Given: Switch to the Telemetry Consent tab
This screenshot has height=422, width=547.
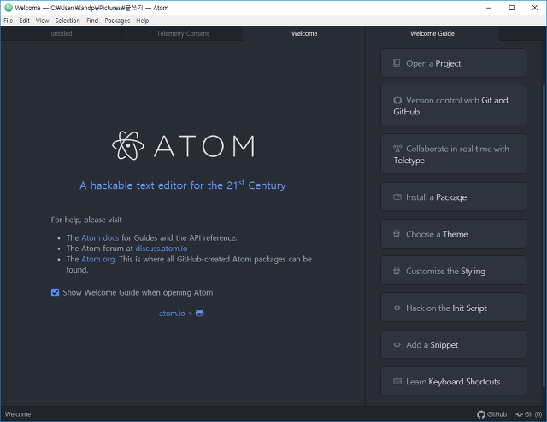Looking at the screenshot, I should (183, 33).
